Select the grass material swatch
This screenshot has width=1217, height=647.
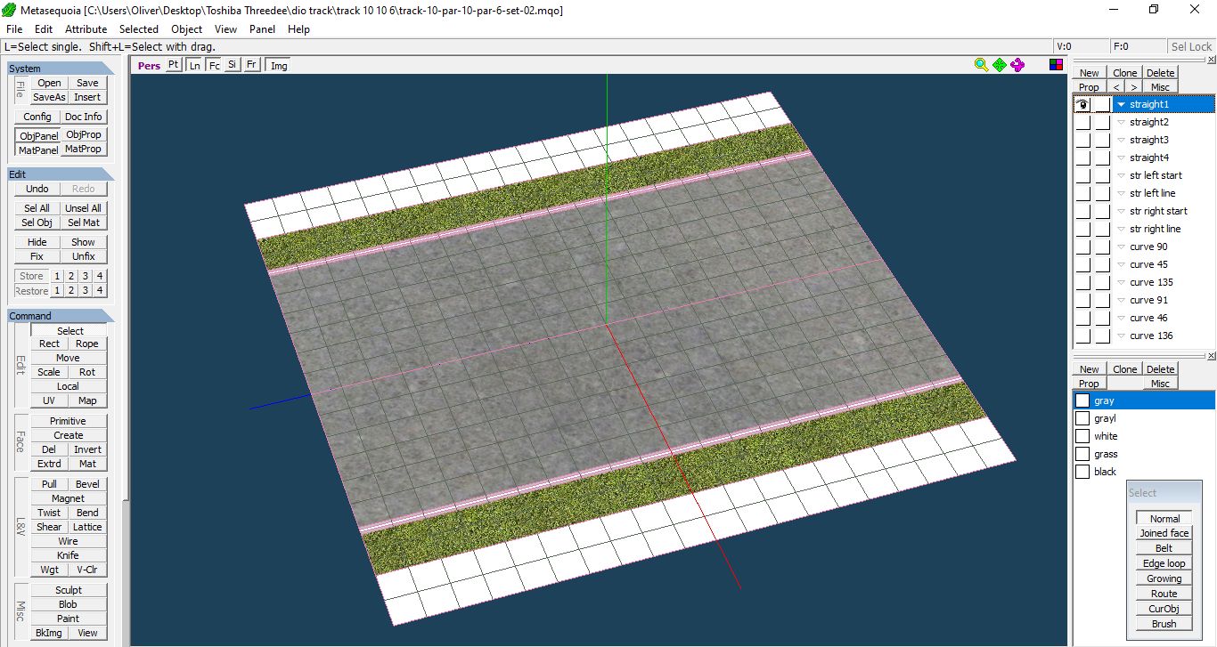click(x=1082, y=454)
